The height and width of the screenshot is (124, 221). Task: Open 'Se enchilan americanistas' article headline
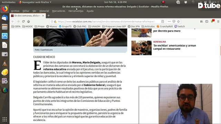pyautogui.click(x=174, y=47)
